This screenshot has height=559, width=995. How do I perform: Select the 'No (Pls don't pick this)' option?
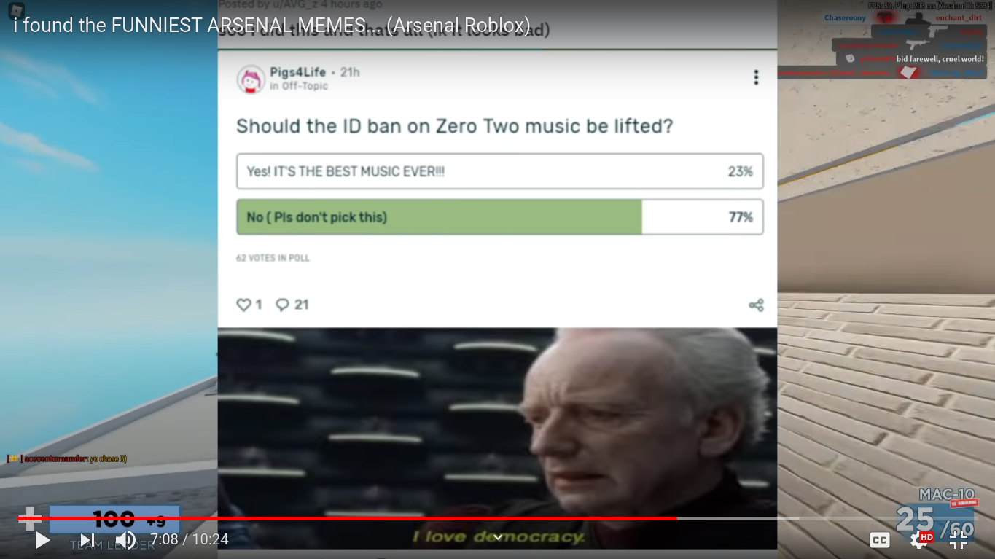coord(500,217)
